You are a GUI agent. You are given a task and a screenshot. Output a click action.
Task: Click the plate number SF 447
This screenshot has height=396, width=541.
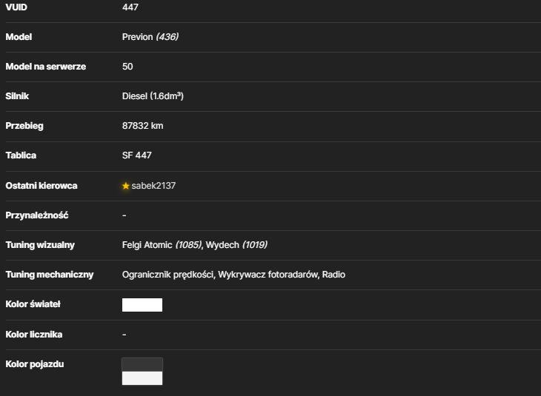click(x=136, y=155)
